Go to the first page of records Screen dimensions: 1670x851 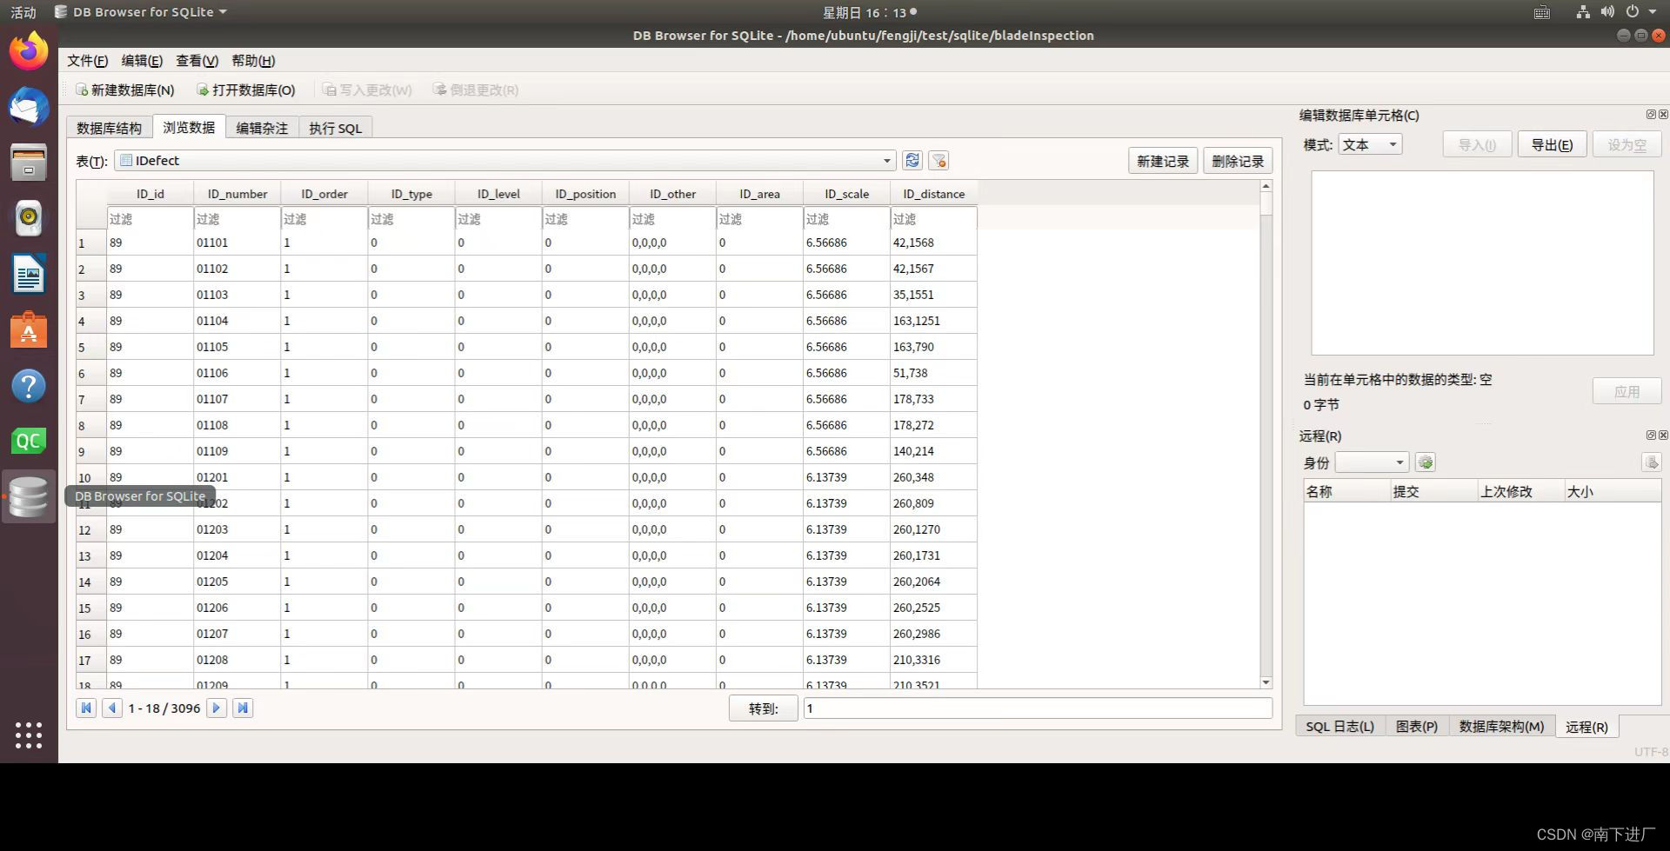click(86, 708)
